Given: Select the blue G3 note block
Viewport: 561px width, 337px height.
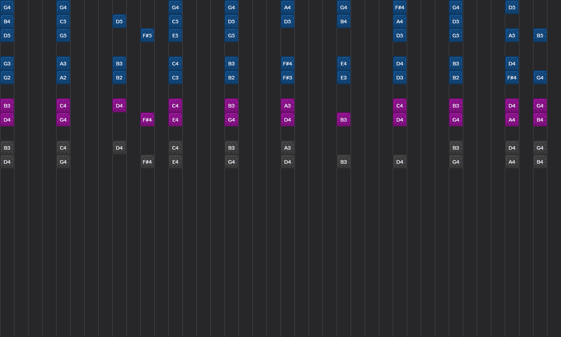Looking at the screenshot, I should click(x=7, y=64).
